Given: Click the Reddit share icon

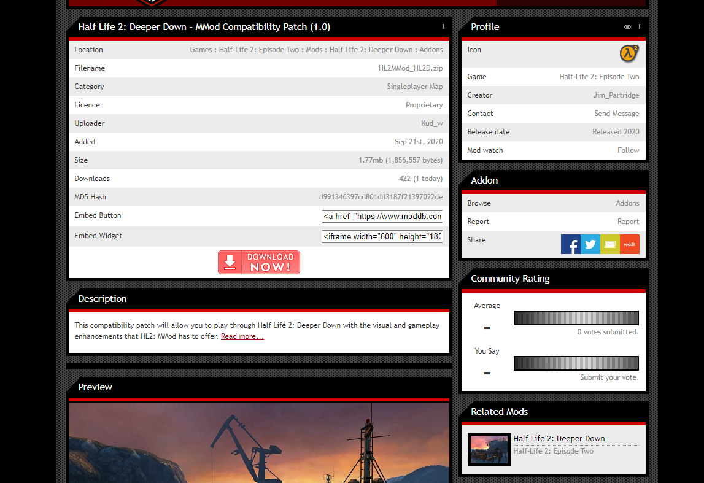Looking at the screenshot, I should [x=630, y=244].
